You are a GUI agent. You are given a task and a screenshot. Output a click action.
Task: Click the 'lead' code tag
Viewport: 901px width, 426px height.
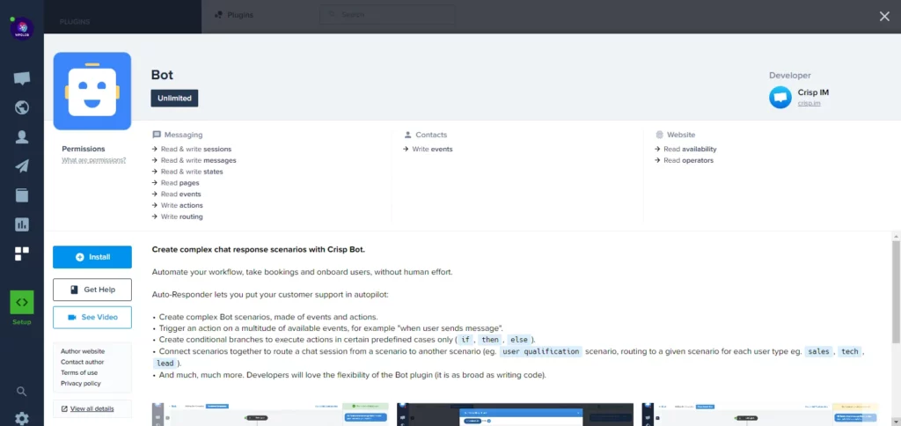[x=165, y=364]
